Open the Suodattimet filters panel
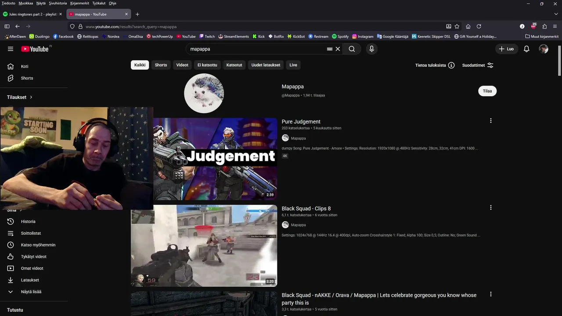This screenshot has height=316, width=562. pos(478,65)
